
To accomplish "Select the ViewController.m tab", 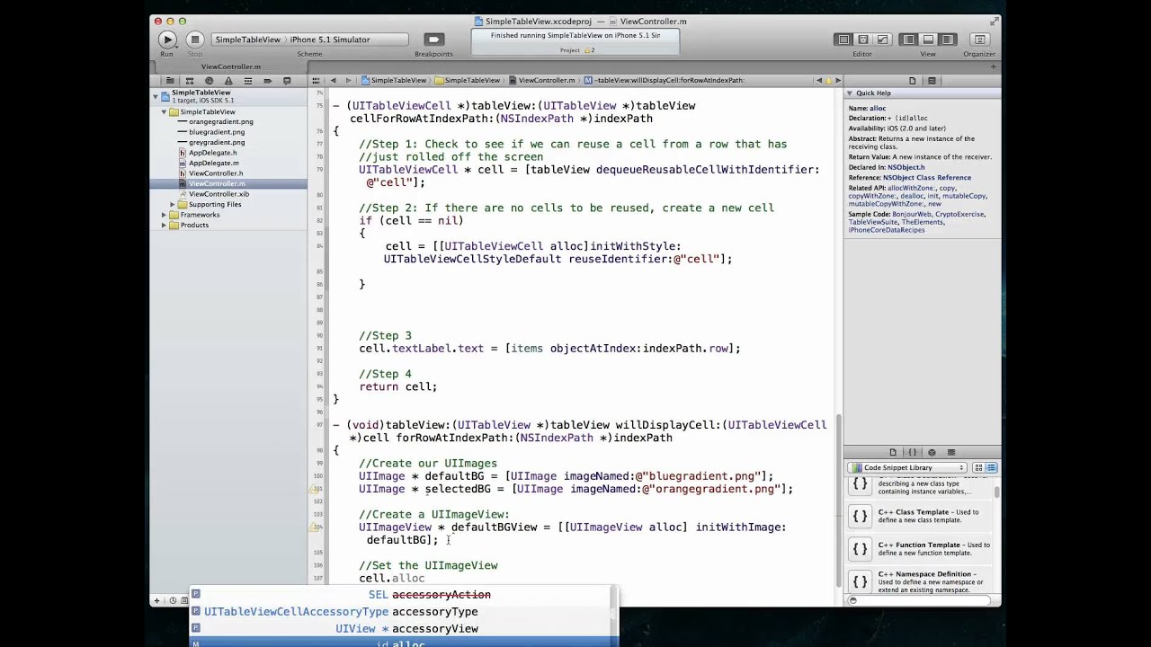I will pos(231,66).
